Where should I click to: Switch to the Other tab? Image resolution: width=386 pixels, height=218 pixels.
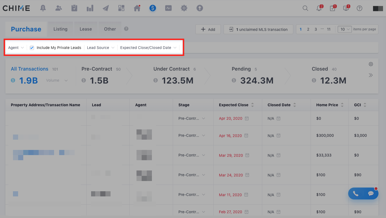[x=110, y=29]
